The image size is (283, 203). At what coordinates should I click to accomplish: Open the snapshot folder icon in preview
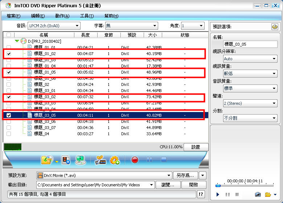(268, 195)
